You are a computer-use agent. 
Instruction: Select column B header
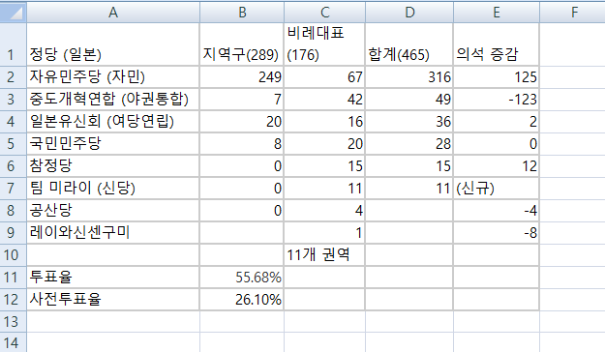tap(242, 13)
